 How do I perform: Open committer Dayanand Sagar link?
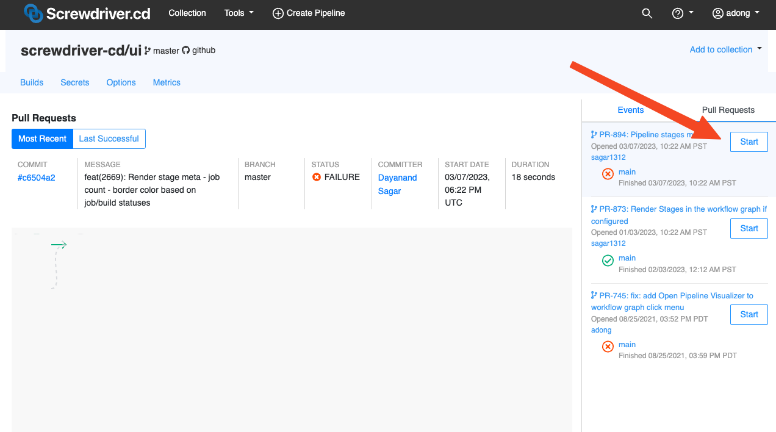tap(398, 184)
